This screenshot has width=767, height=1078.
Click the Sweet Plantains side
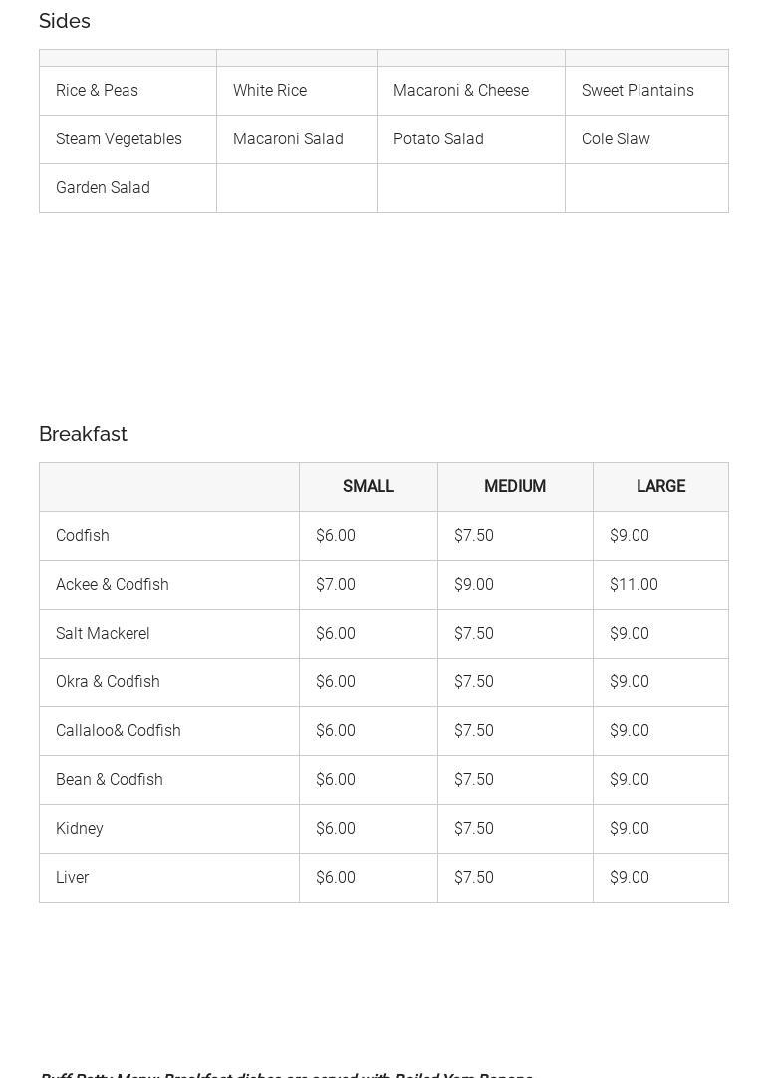click(x=638, y=91)
